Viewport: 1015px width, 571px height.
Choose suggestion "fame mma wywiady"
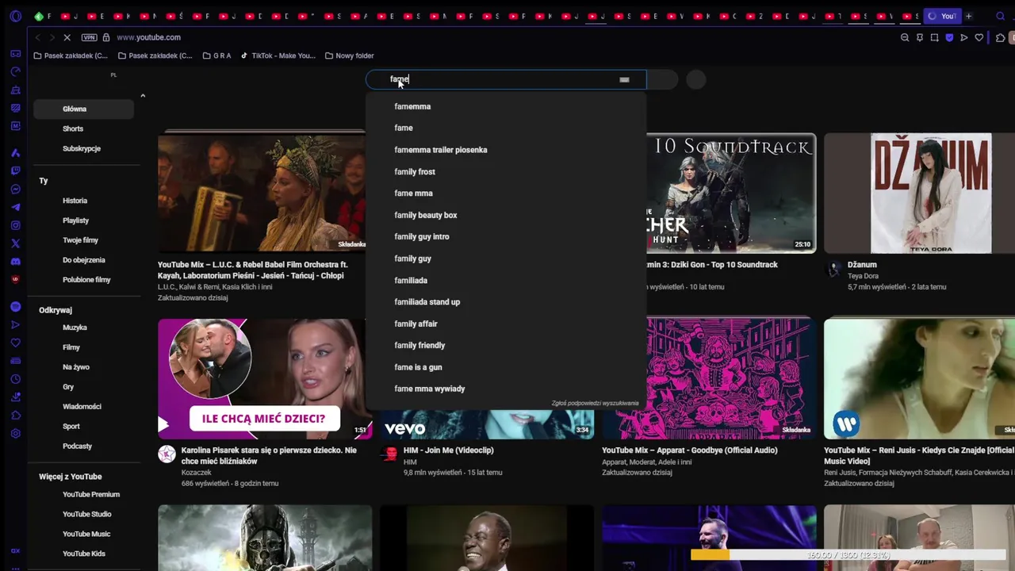[x=506, y=389]
